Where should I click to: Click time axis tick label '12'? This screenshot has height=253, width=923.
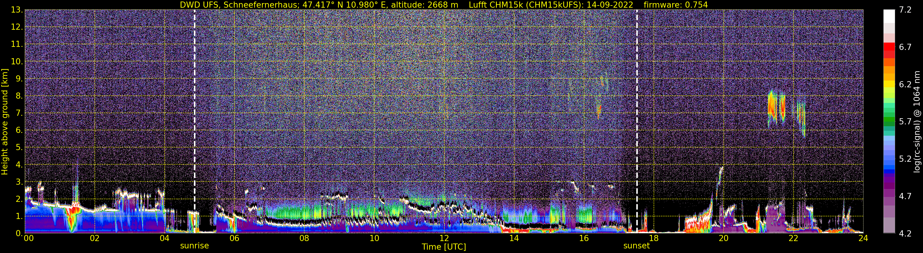(444, 238)
